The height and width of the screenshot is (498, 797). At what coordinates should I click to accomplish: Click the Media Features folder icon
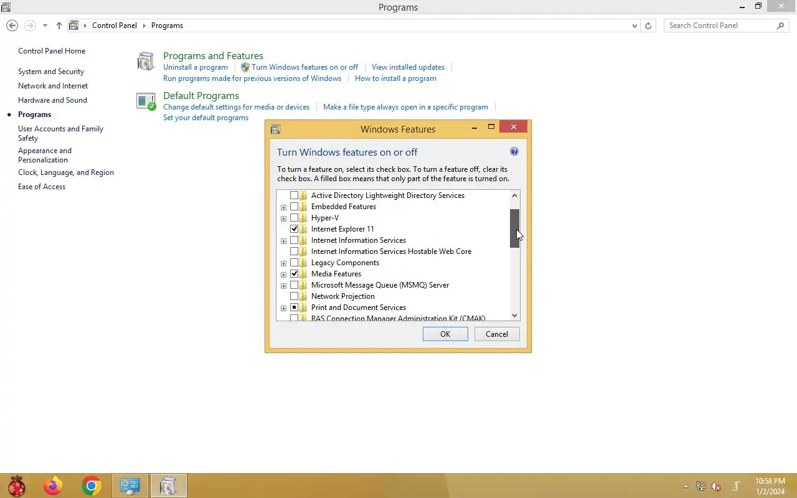(303, 274)
